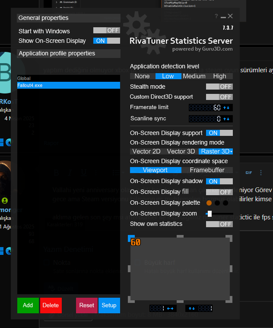Toggle Start with Windows switch
Screen dimensions: 273x328
pos(107,30)
